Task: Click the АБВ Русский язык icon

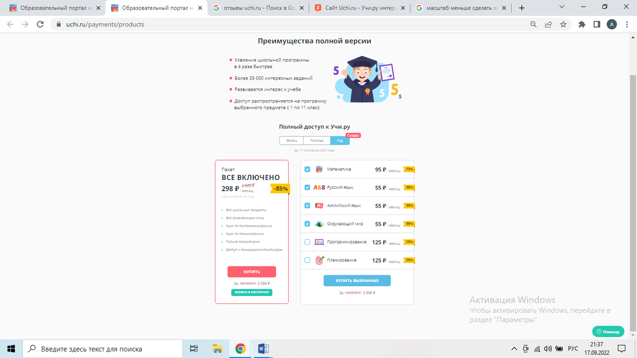Action: pyautogui.click(x=319, y=187)
